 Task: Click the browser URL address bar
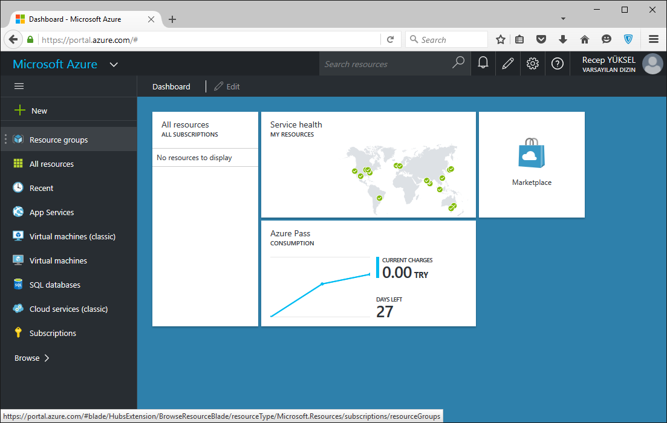click(x=209, y=40)
